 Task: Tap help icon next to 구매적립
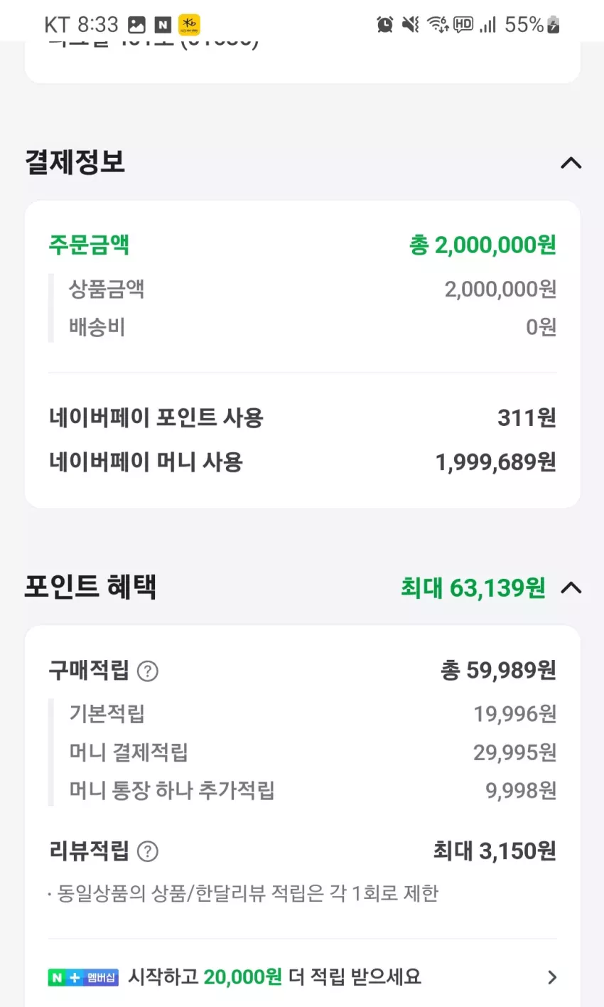coord(147,671)
